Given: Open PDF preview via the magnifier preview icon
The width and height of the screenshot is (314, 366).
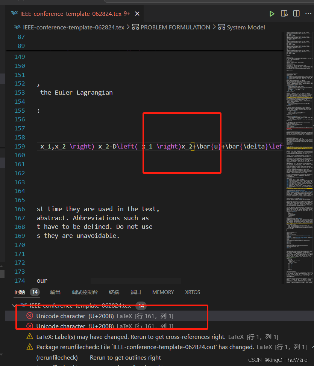Looking at the screenshot, I should [x=284, y=13].
